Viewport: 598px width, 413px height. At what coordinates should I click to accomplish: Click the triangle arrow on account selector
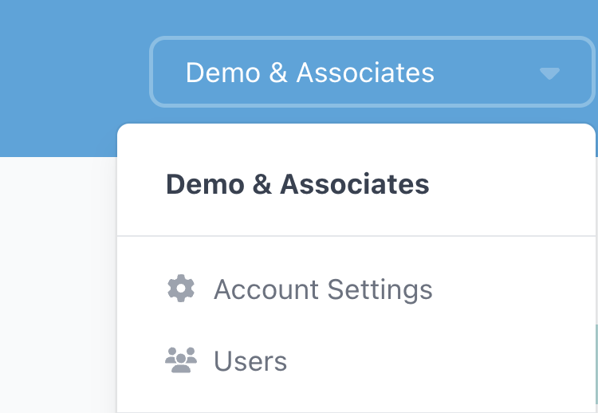549,73
